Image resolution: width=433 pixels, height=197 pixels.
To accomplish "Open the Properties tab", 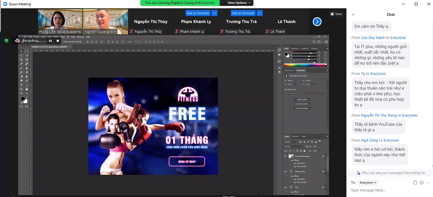I will (x=301, y=71).
